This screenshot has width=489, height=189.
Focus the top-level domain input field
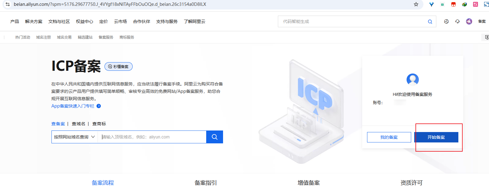[152, 137]
